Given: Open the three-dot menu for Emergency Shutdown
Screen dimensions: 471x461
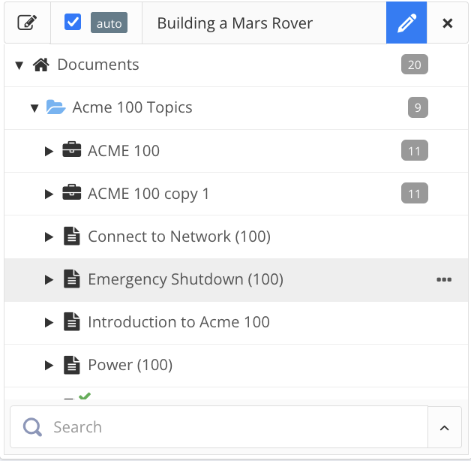Looking at the screenshot, I should (x=444, y=279).
